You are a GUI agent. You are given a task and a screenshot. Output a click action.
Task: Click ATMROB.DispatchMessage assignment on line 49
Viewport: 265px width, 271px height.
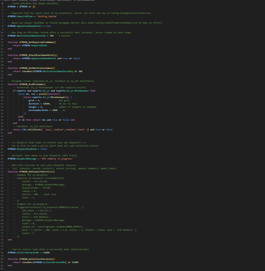(40, 159)
